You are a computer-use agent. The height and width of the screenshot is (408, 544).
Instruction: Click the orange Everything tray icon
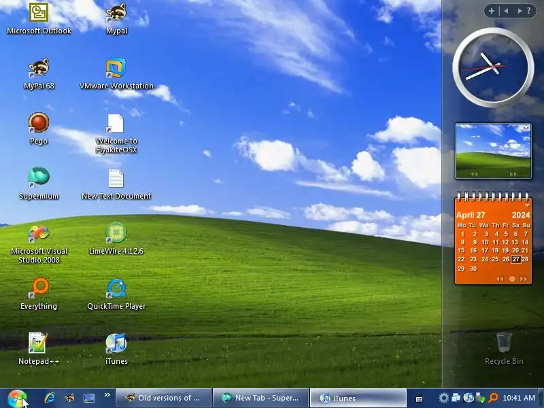point(493,398)
